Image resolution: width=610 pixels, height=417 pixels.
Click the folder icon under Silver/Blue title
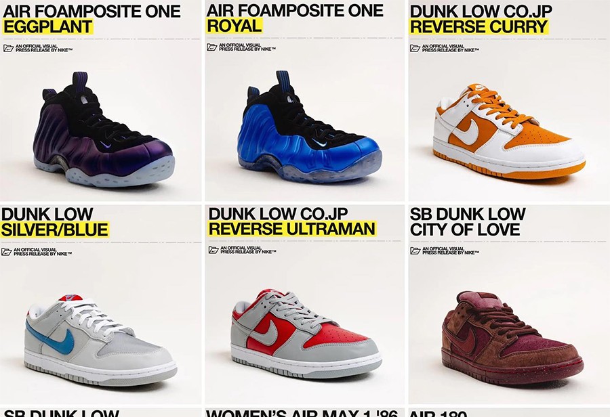(x=7, y=252)
